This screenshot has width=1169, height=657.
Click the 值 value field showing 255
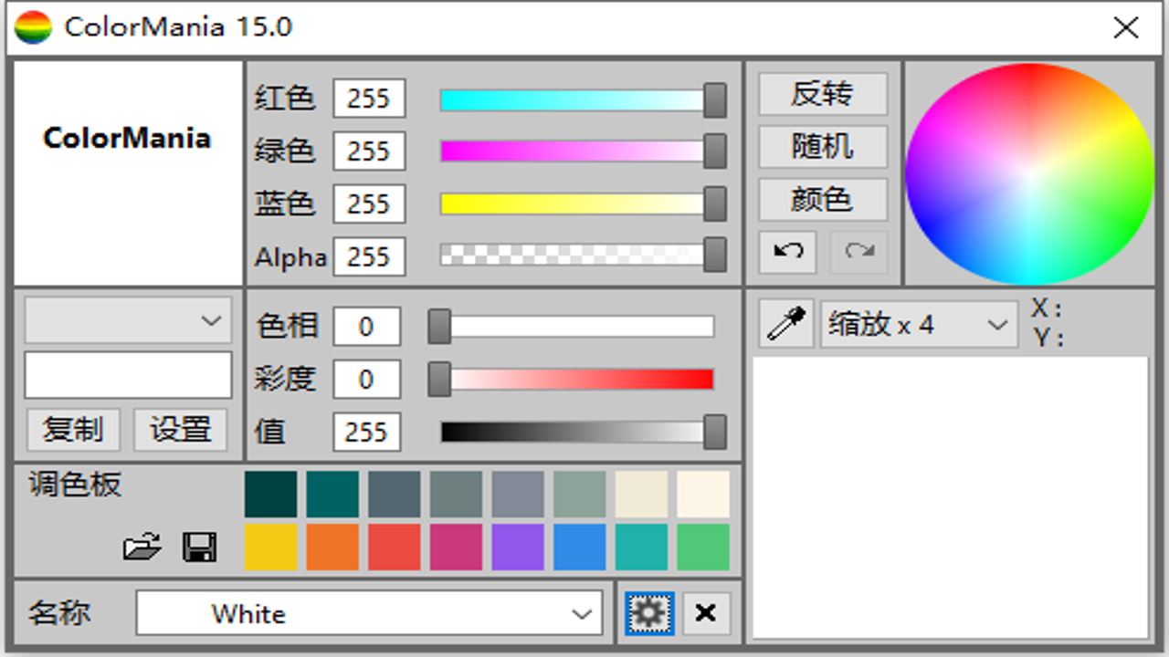click(366, 432)
